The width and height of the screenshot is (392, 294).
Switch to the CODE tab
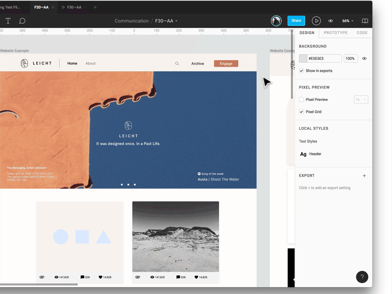(362, 33)
